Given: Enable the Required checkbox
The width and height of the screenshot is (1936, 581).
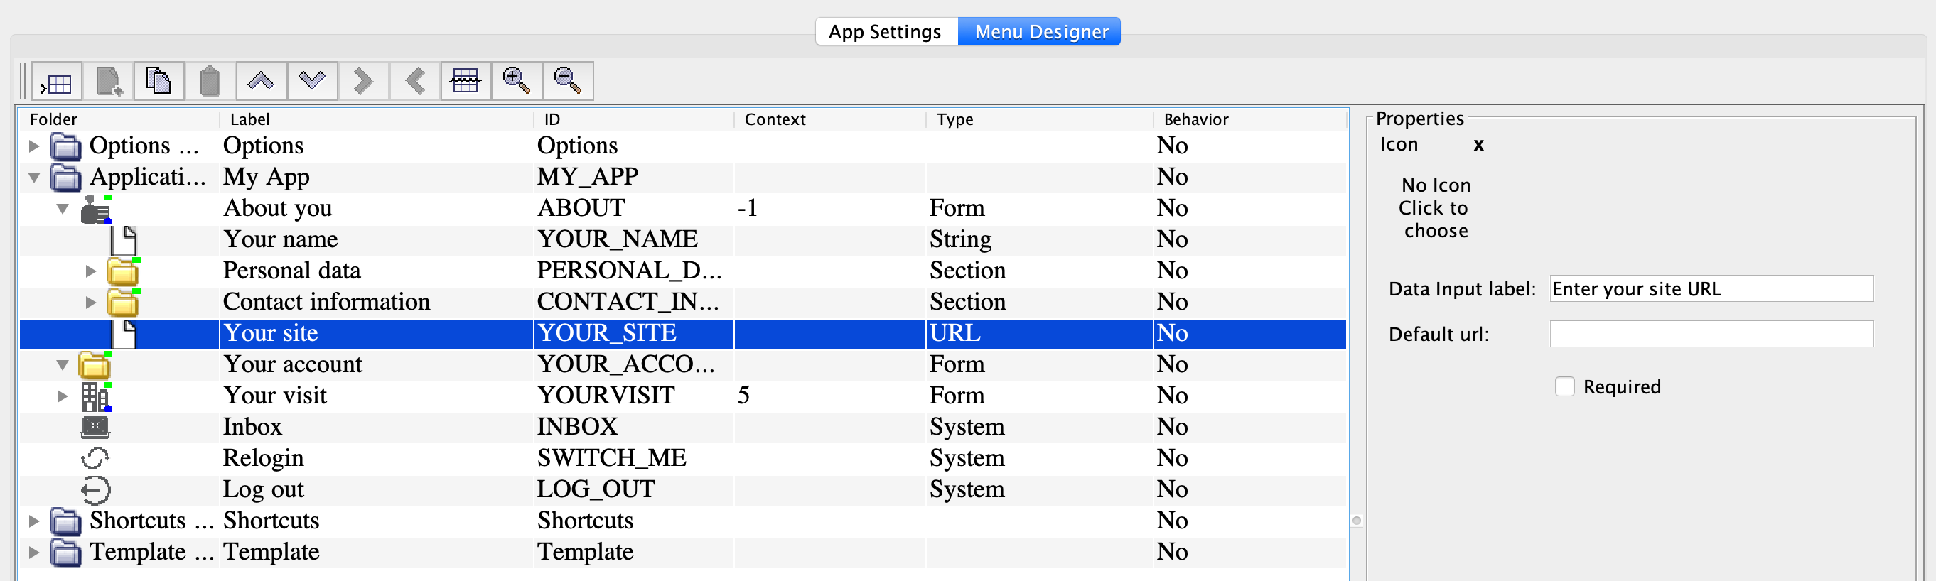Looking at the screenshot, I should click(1564, 386).
